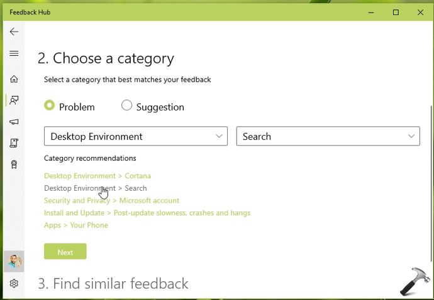
Task: Open the Quests icon in sidebar
Action: (x=14, y=143)
